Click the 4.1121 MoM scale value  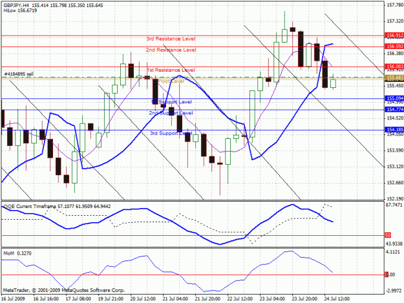(393, 252)
